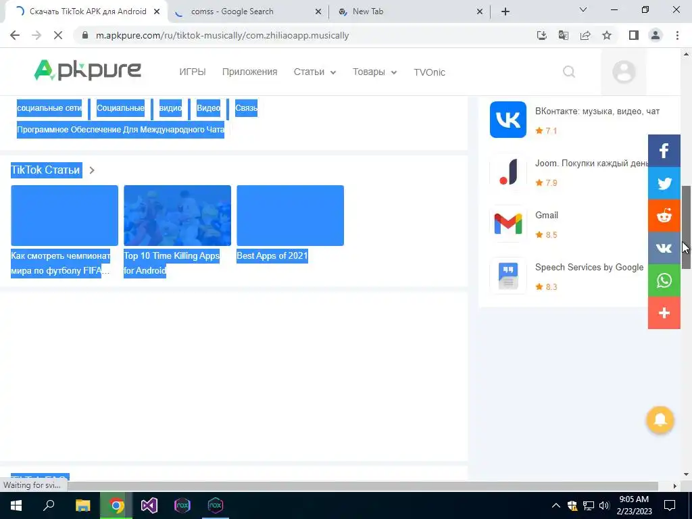Screen dimensions: 692x519
Task: Open Best Apps of 2021 thumbnail
Action: coord(291,216)
